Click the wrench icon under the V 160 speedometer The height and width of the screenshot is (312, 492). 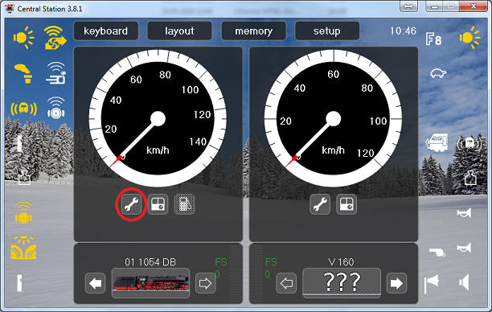point(320,204)
